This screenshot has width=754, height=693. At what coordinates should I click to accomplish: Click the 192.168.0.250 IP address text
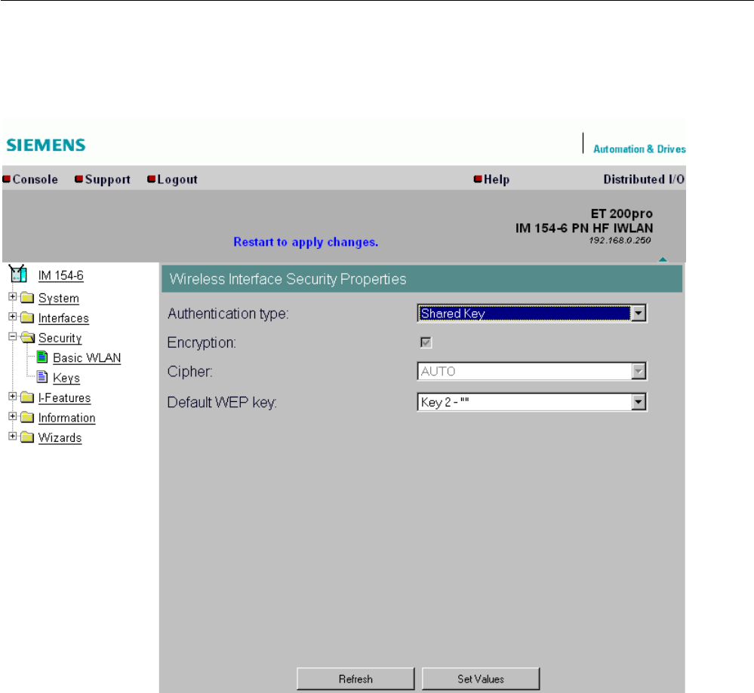click(x=620, y=241)
